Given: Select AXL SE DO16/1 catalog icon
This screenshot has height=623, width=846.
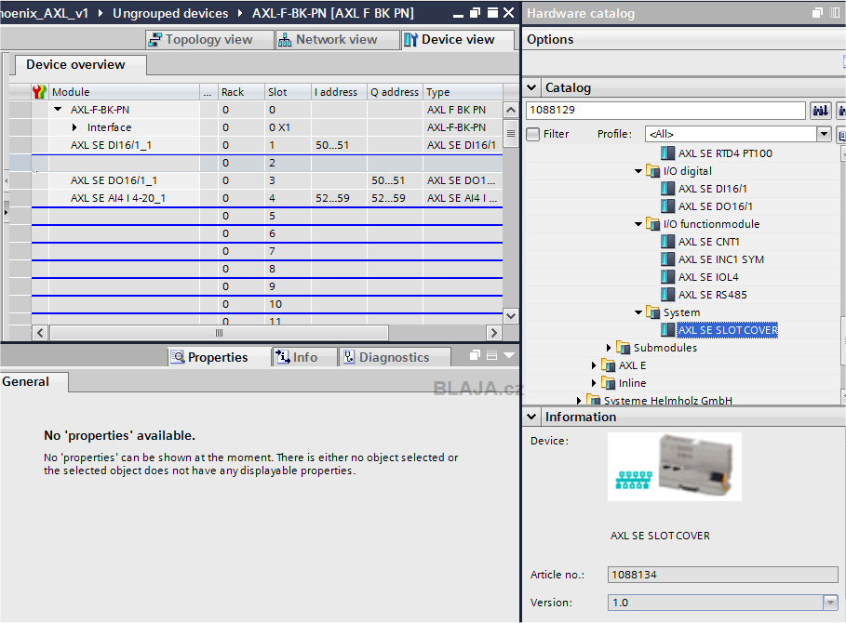Looking at the screenshot, I should (668, 206).
